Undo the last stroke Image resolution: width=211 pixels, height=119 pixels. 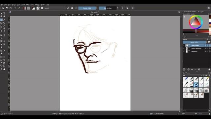point(15,8)
